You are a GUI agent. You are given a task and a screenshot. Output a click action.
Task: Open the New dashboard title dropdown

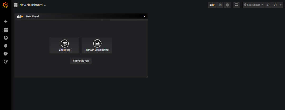(32, 5)
